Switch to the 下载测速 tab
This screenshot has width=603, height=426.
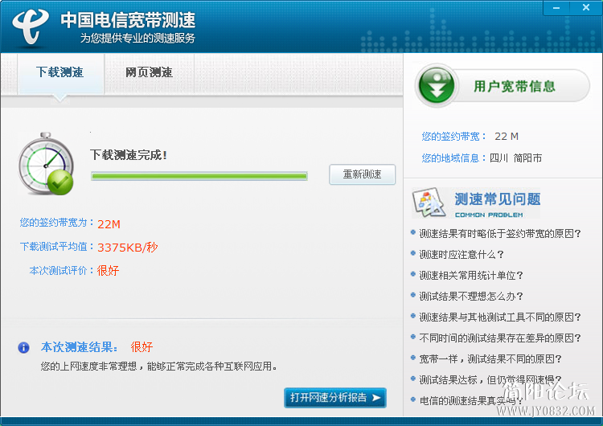coord(60,72)
